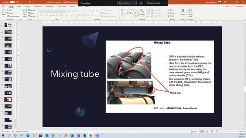Activate the Format Painter
Viewport: 246px width, 138px height.
tap(13, 16)
